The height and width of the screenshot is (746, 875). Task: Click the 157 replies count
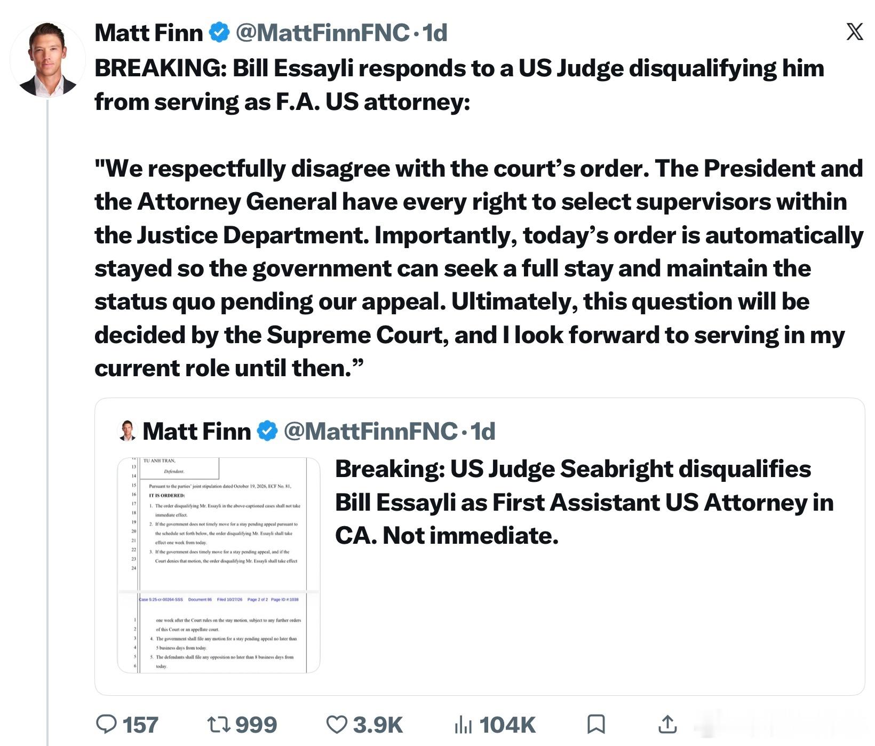pos(140,725)
